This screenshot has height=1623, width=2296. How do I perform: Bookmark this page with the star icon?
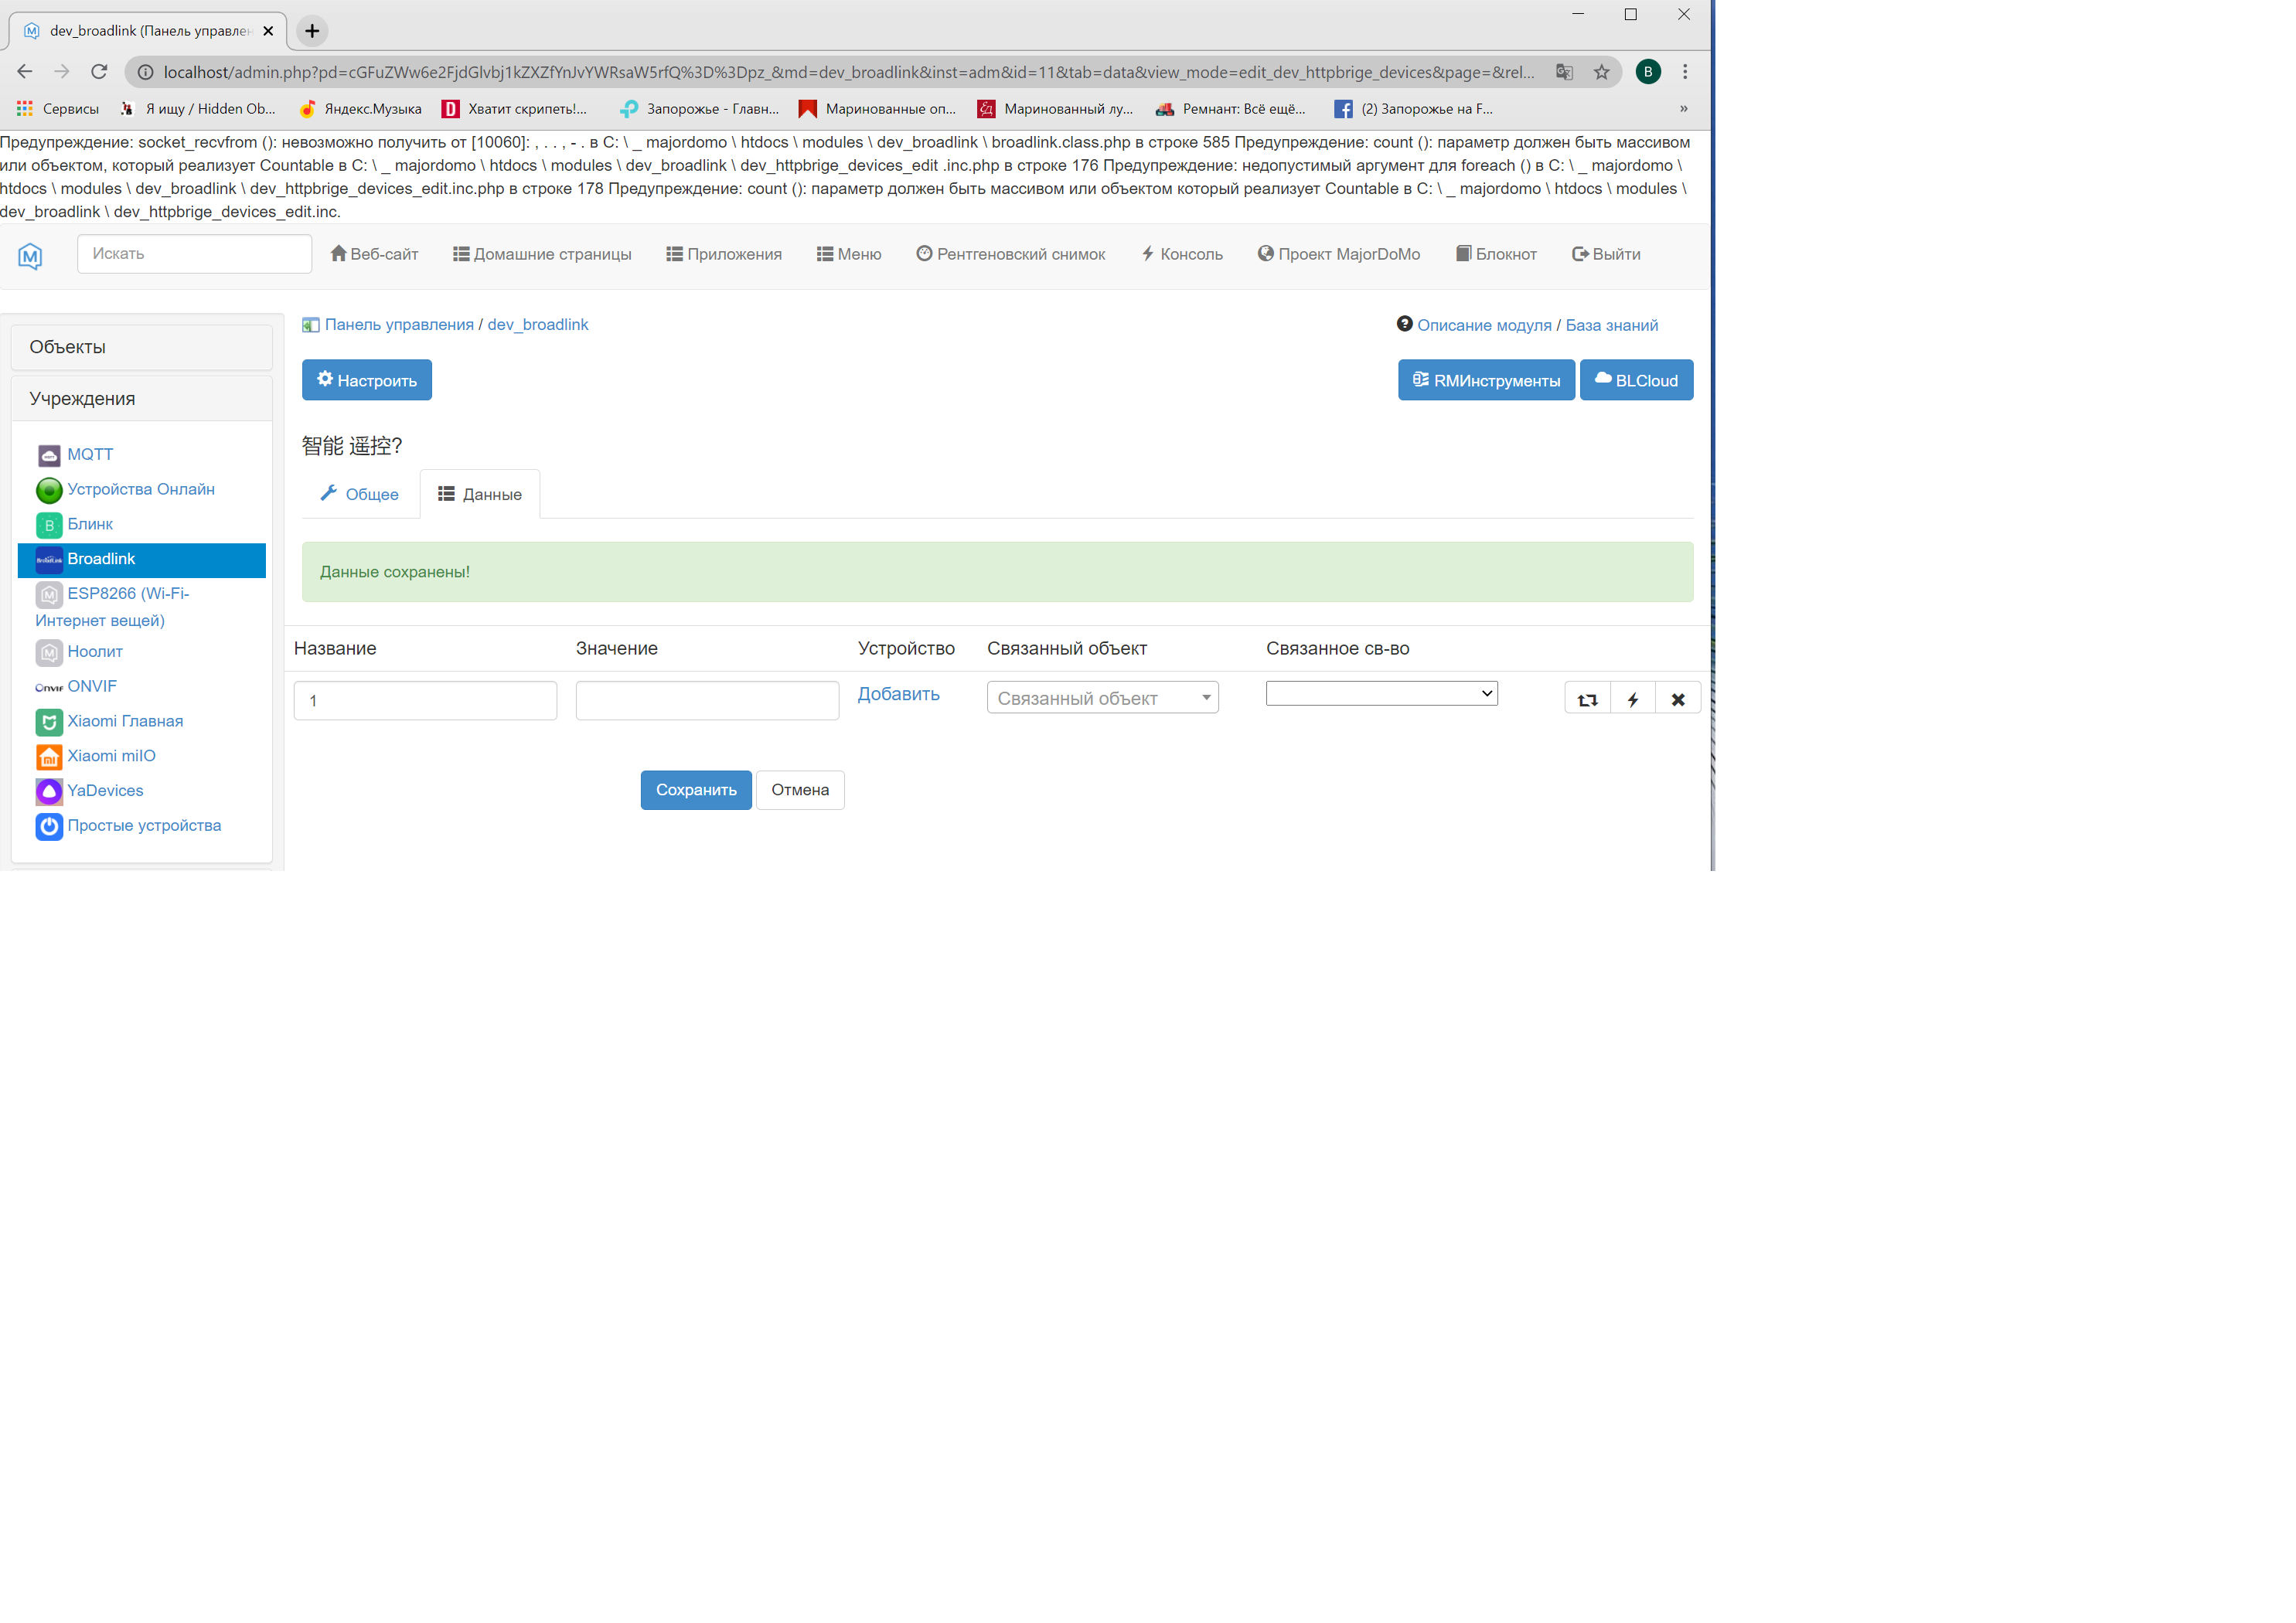click(x=1601, y=72)
